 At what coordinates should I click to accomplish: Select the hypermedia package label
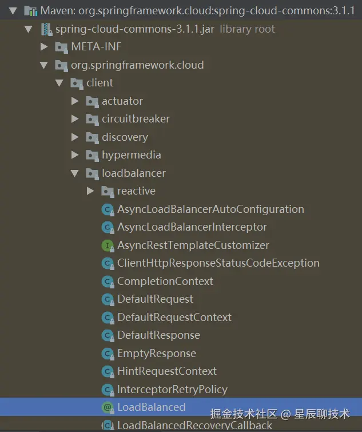coord(132,155)
